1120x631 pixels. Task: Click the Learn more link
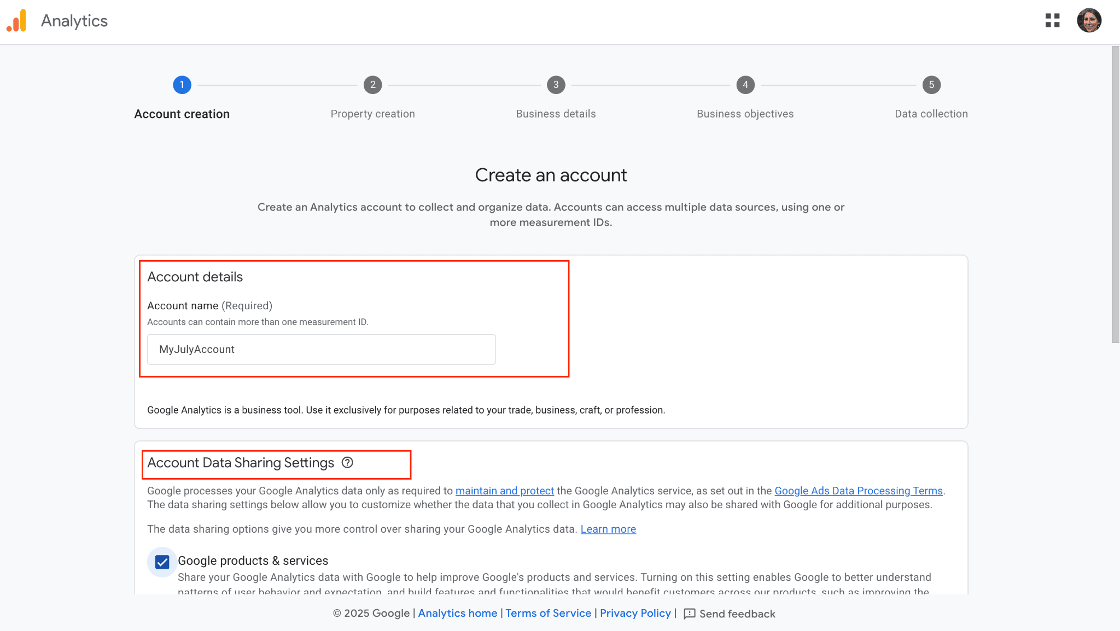pyautogui.click(x=608, y=529)
